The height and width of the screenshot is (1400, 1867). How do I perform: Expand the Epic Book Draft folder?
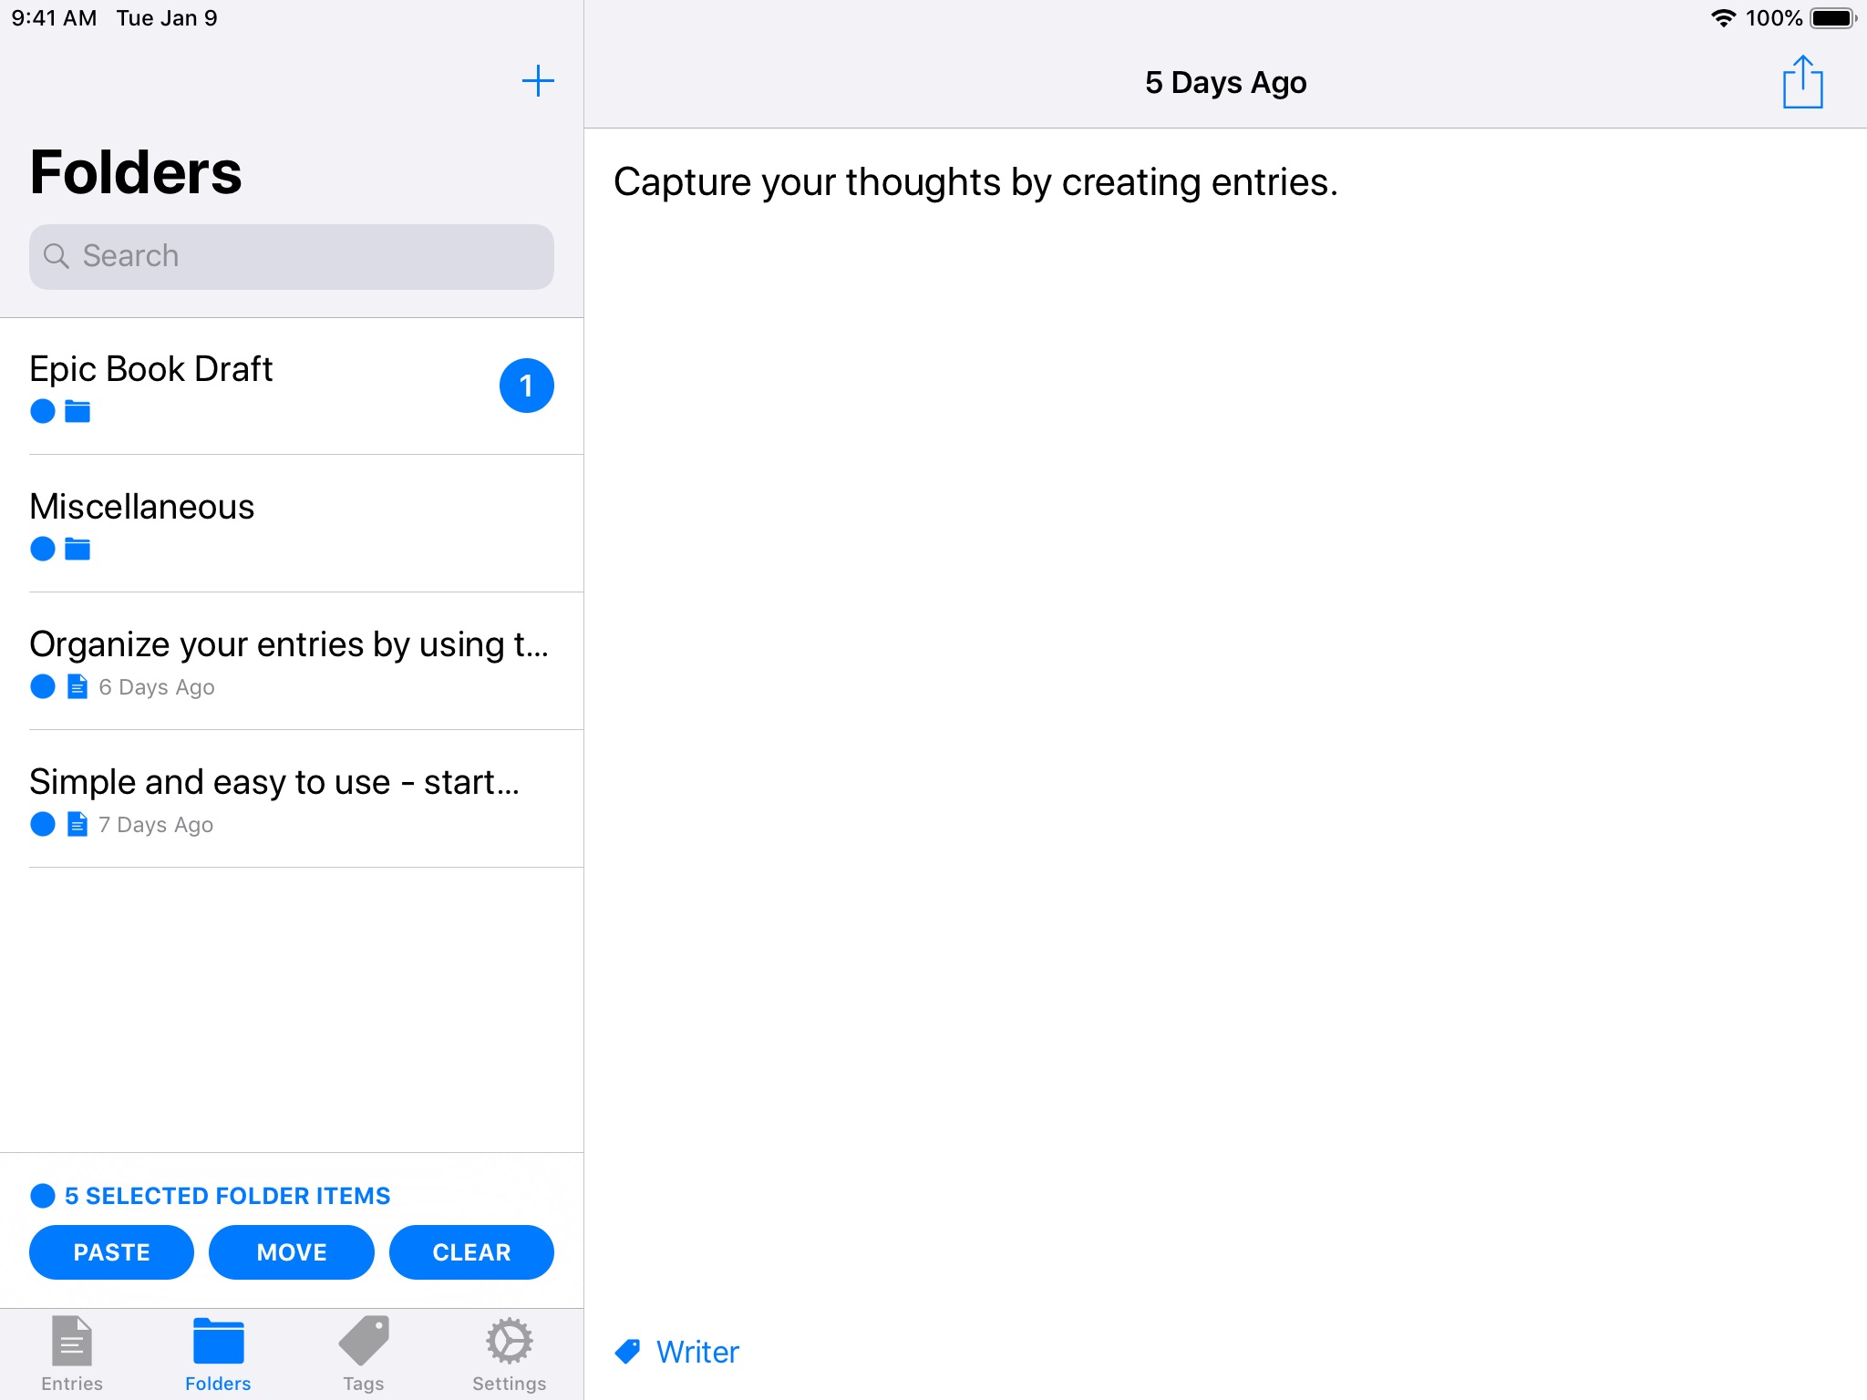point(291,386)
